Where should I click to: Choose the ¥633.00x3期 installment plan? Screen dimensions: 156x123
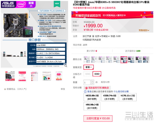[92, 97]
